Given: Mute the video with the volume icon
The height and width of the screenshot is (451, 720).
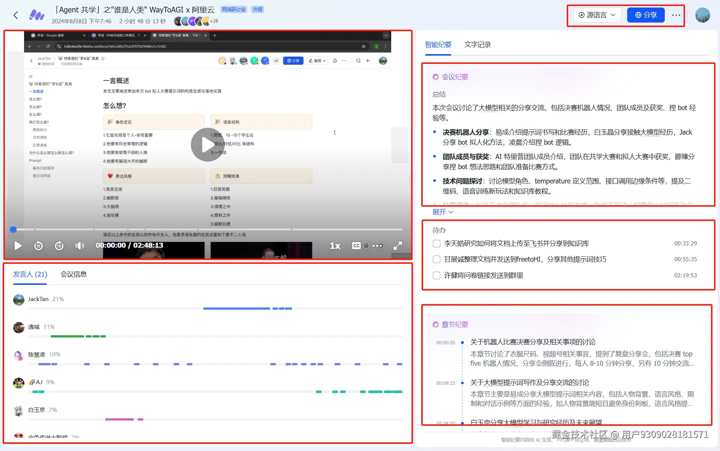Looking at the screenshot, I should tap(80, 246).
